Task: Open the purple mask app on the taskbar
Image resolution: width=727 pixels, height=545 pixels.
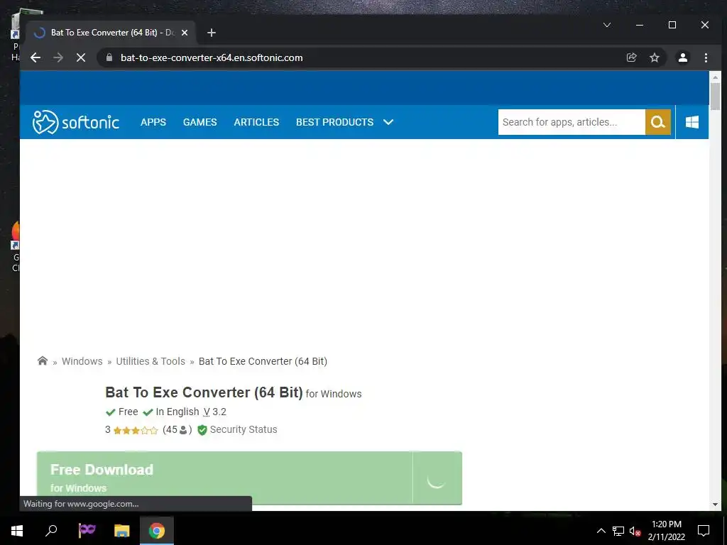Action: pyautogui.click(x=87, y=530)
